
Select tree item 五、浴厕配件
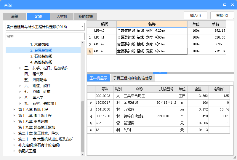36,80
